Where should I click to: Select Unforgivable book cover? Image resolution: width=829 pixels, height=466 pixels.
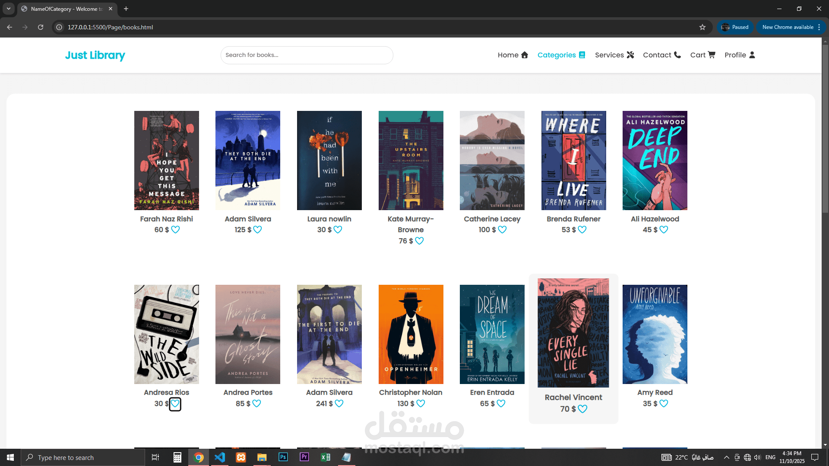pos(655,334)
